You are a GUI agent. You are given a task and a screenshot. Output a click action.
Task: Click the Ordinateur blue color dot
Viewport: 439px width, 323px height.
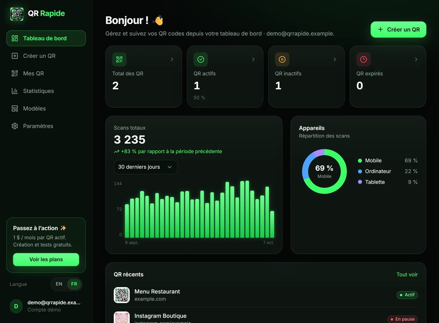pos(360,171)
